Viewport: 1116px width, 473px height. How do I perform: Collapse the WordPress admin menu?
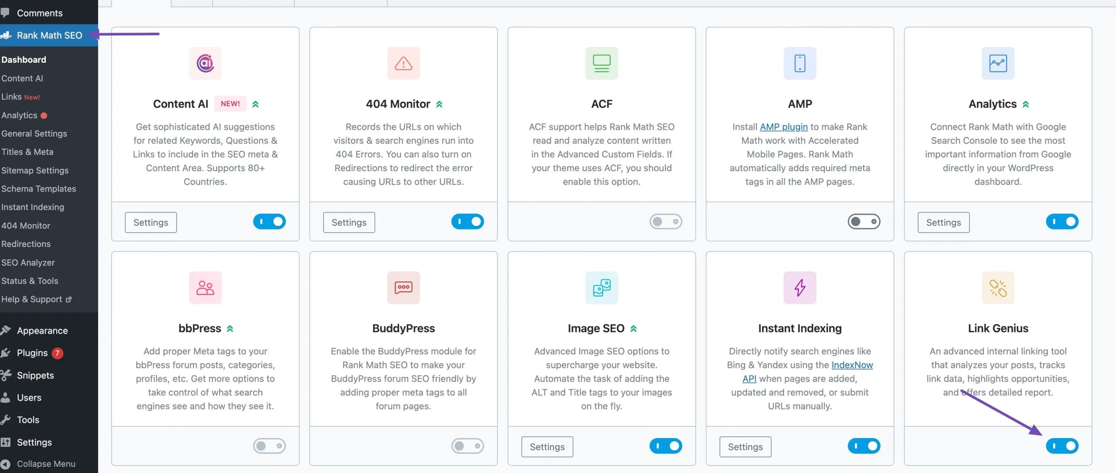click(46, 464)
